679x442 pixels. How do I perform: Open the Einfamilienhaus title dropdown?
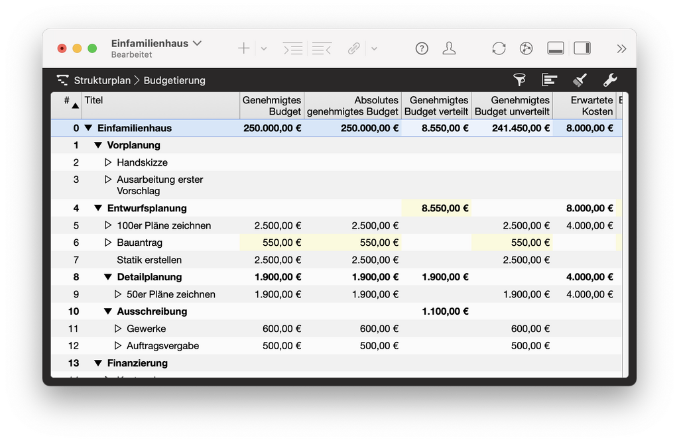pos(197,44)
